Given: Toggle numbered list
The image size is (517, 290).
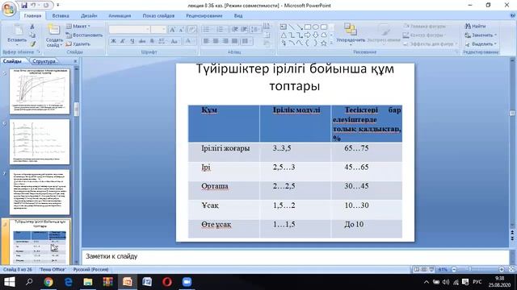Looking at the screenshot, I should pyautogui.click(x=221, y=30).
